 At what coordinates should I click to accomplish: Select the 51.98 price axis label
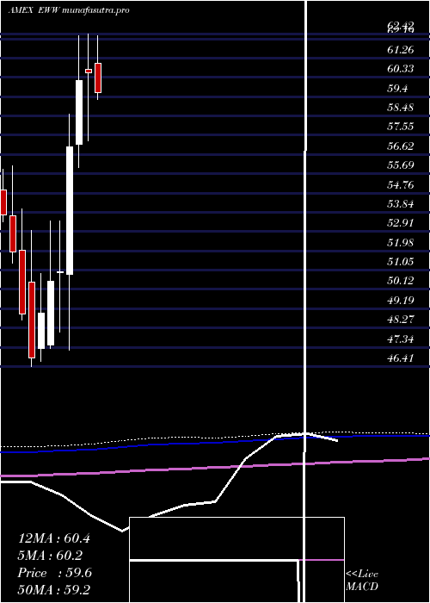click(x=401, y=243)
